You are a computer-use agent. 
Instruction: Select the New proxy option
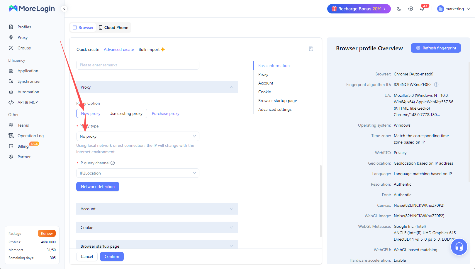coord(91,113)
